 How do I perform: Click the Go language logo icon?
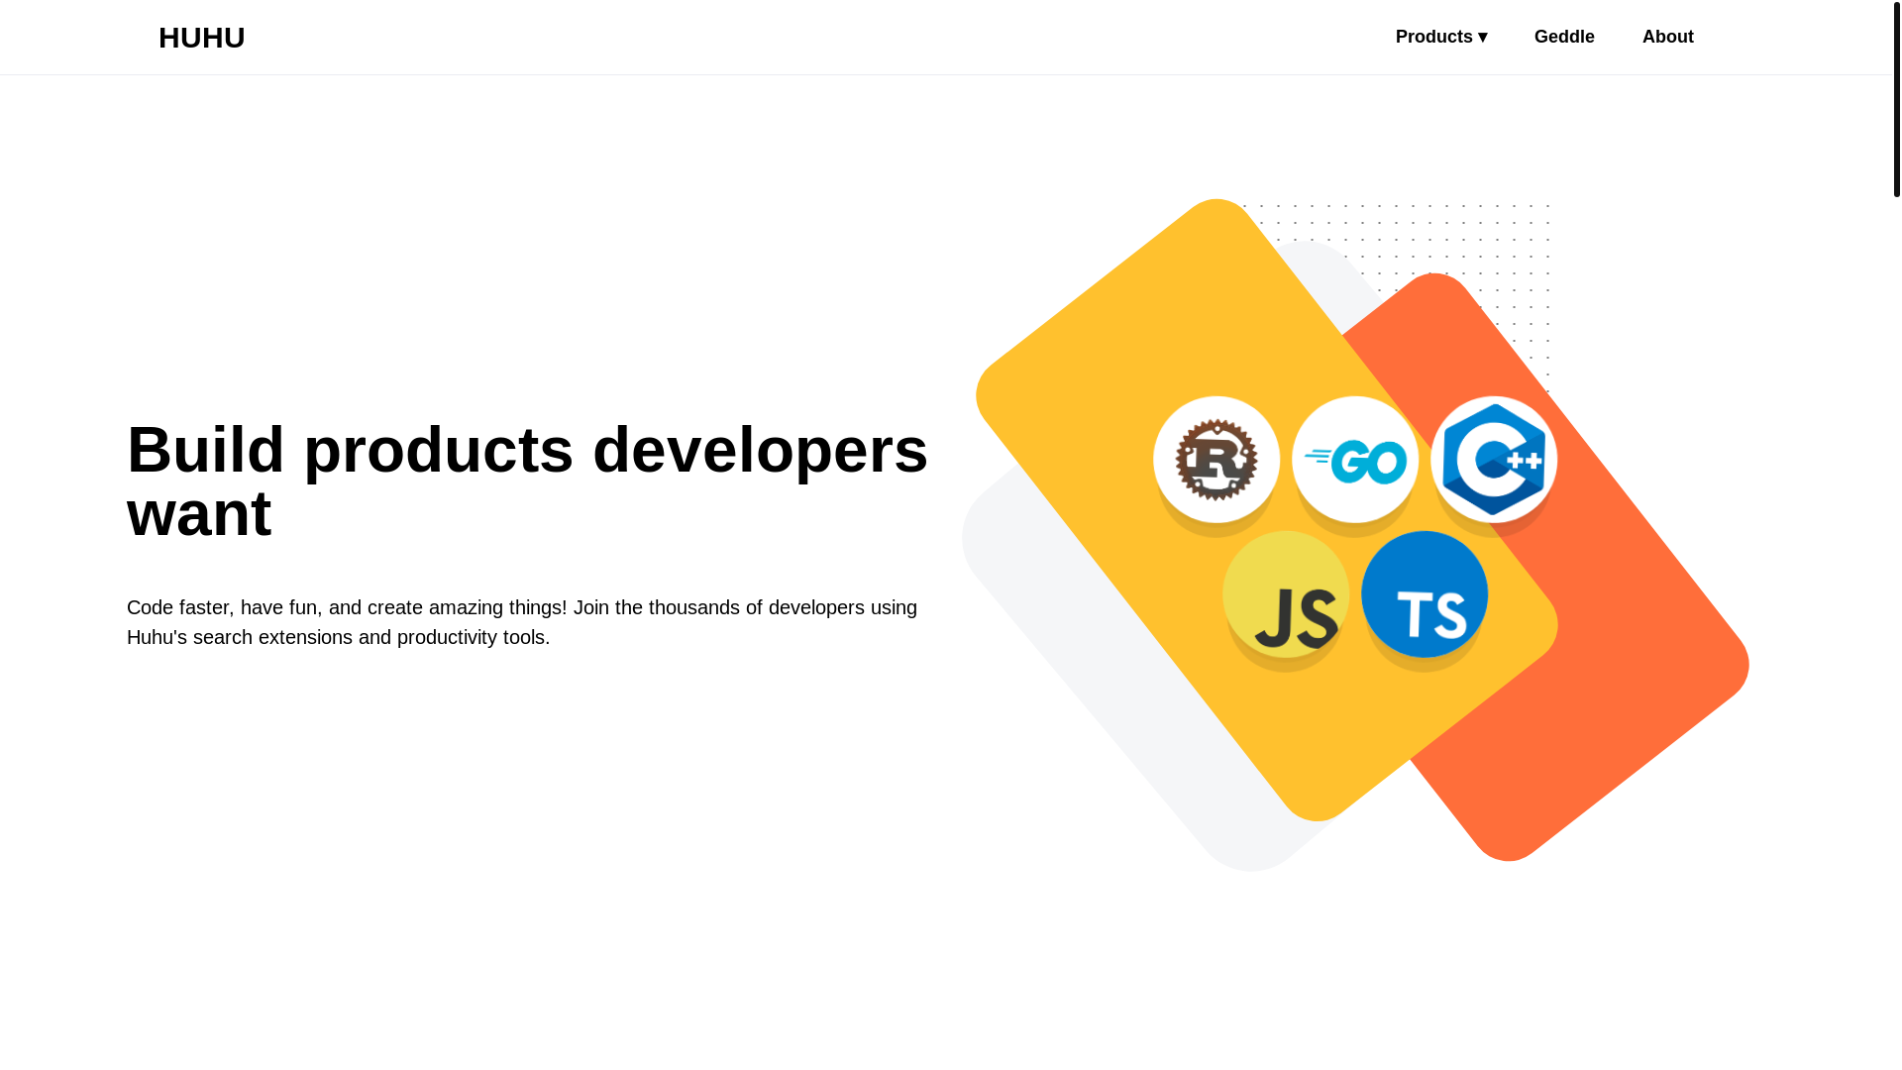coord(1355,460)
